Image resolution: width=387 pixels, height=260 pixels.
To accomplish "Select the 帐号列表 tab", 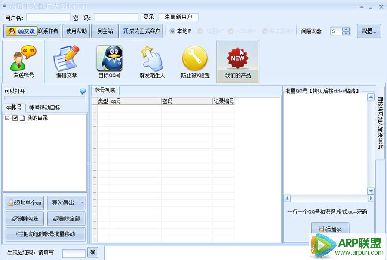I will 105,90.
